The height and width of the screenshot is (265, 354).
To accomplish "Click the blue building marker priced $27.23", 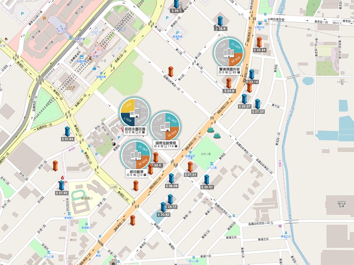I will tap(257, 104).
